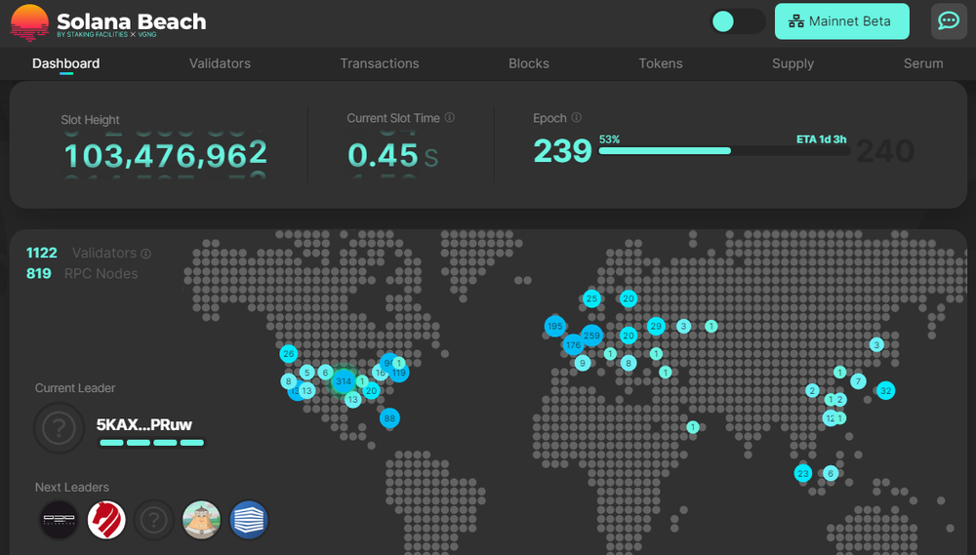976x555 pixels.
Task: Select the 29 cluster marker
Action: [x=656, y=326]
